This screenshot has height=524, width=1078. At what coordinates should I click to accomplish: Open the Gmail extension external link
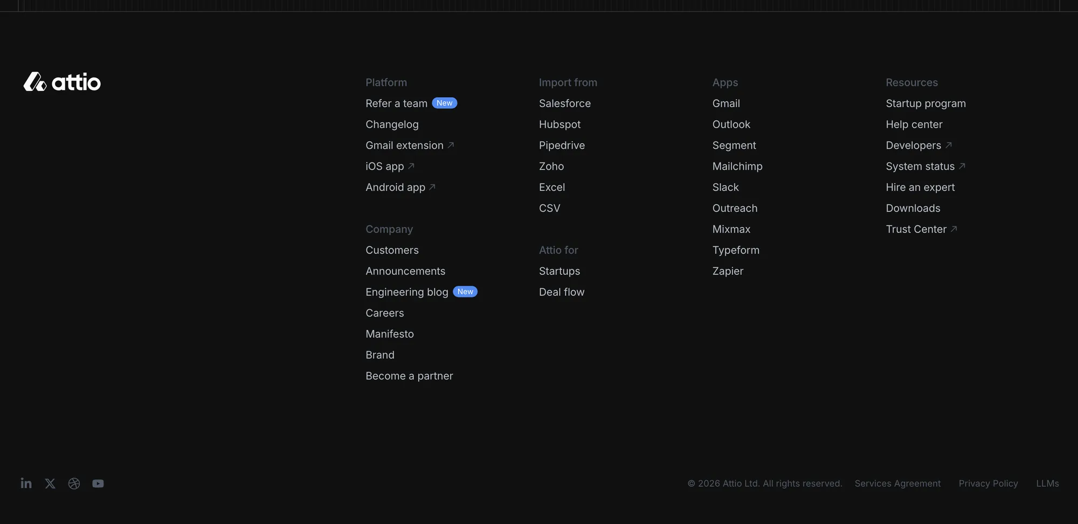(410, 145)
